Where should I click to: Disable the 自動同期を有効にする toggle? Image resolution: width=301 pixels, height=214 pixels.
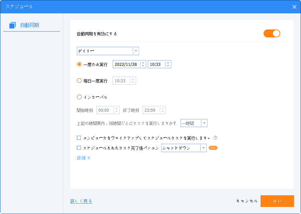(272, 33)
